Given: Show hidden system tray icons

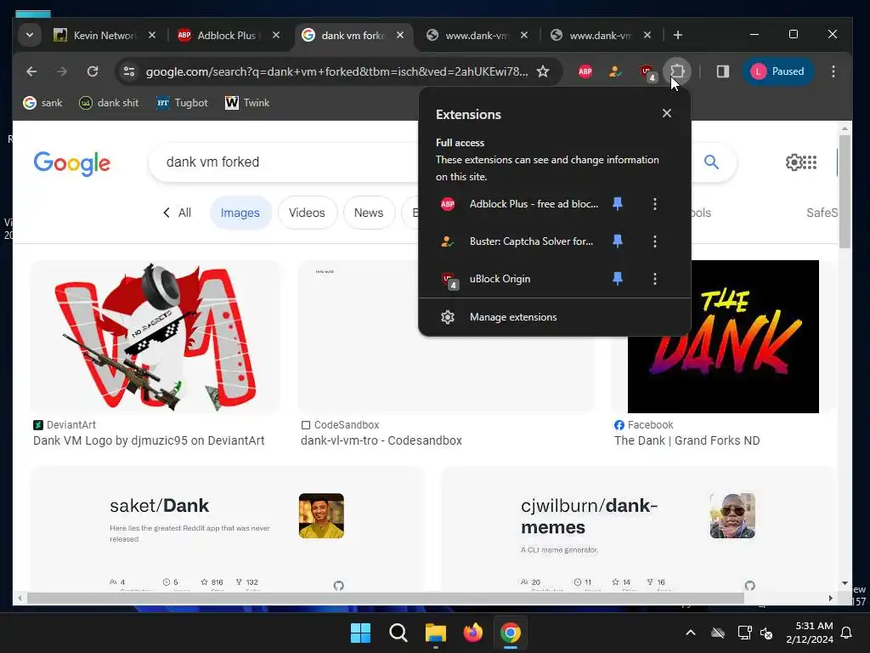Looking at the screenshot, I should [x=691, y=633].
